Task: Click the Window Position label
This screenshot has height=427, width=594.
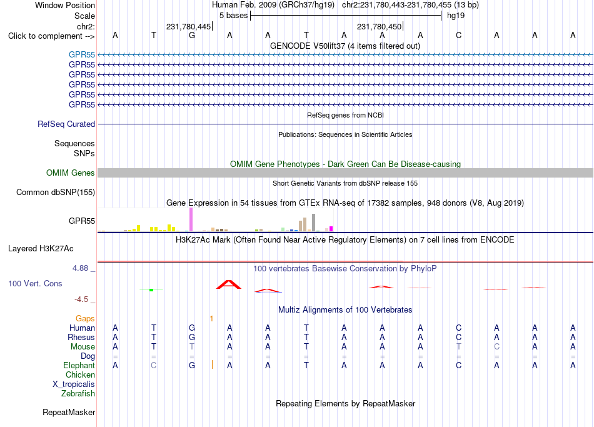Action: tap(65, 5)
